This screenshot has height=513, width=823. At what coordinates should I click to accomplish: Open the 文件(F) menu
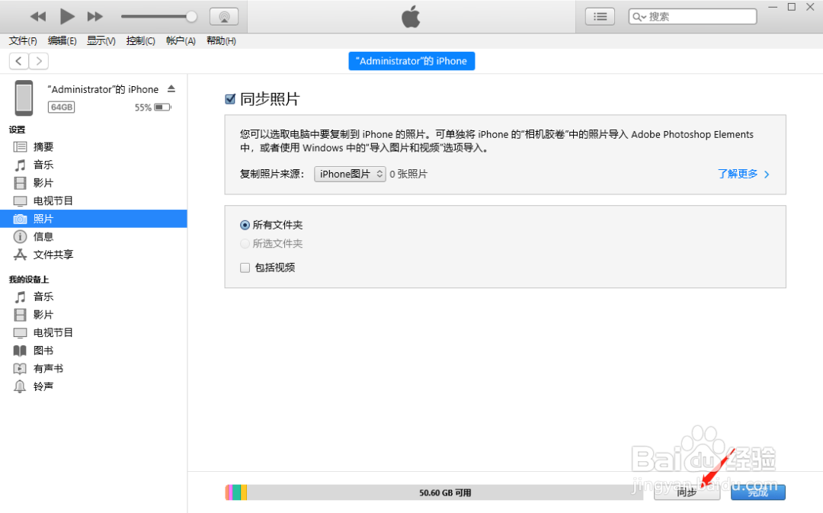pyautogui.click(x=23, y=41)
